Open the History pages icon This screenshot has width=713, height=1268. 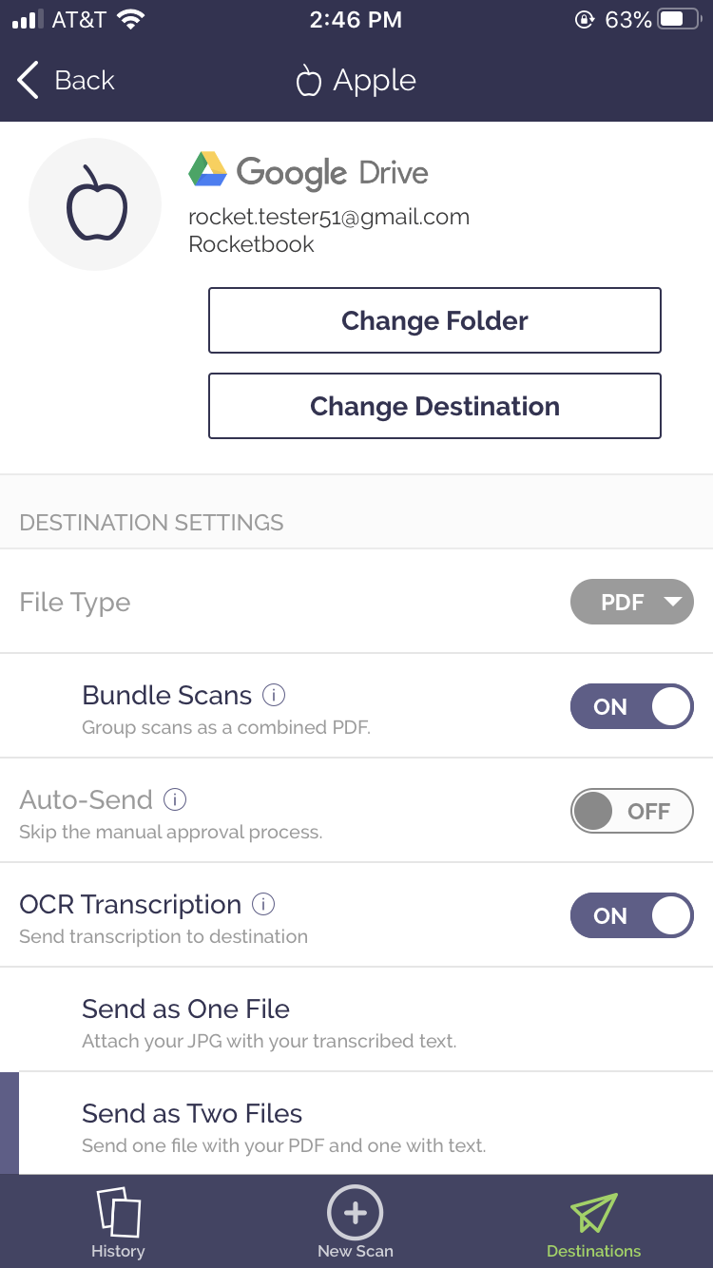tap(118, 1211)
